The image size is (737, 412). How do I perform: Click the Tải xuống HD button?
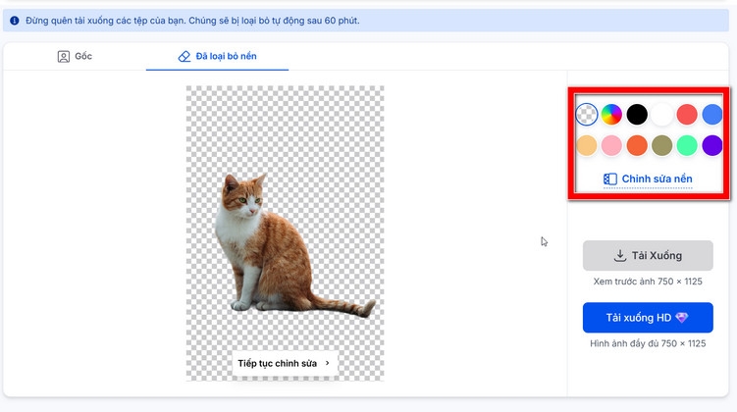648,318
